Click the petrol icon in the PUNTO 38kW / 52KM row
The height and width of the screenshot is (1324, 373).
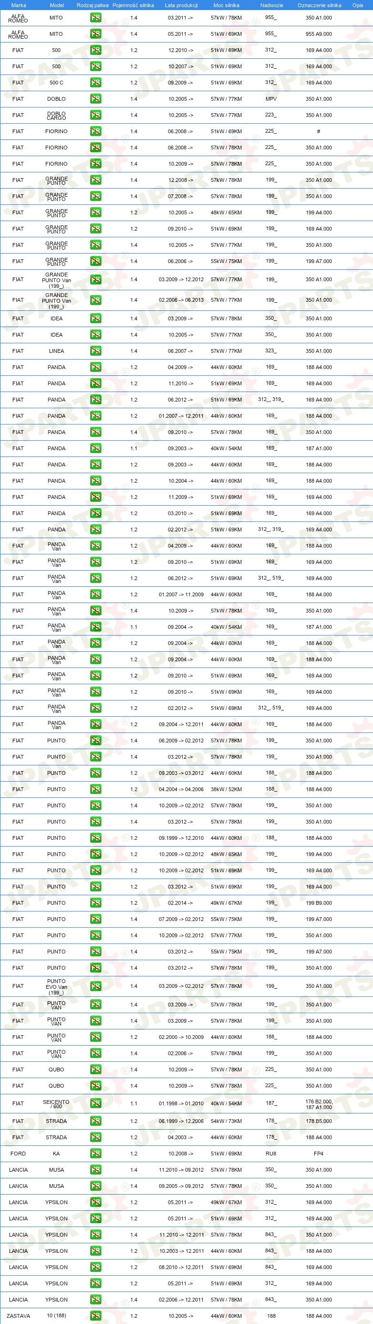pyautogui.click(x=95, y=789)
